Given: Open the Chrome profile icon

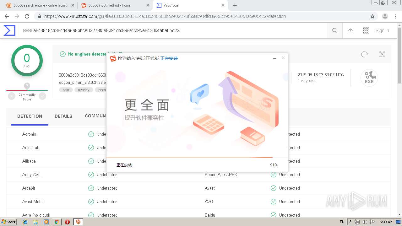Looking at the screenshot, I should [x=385, y=16].
